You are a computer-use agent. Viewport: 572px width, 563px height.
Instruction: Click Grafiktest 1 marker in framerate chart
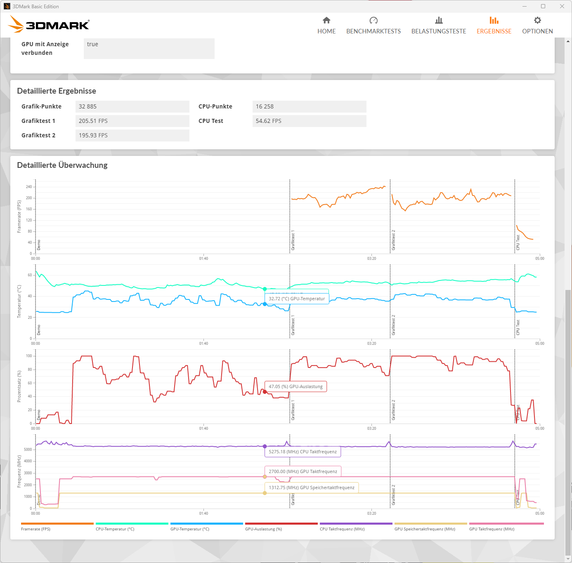[x=293, y=240]
